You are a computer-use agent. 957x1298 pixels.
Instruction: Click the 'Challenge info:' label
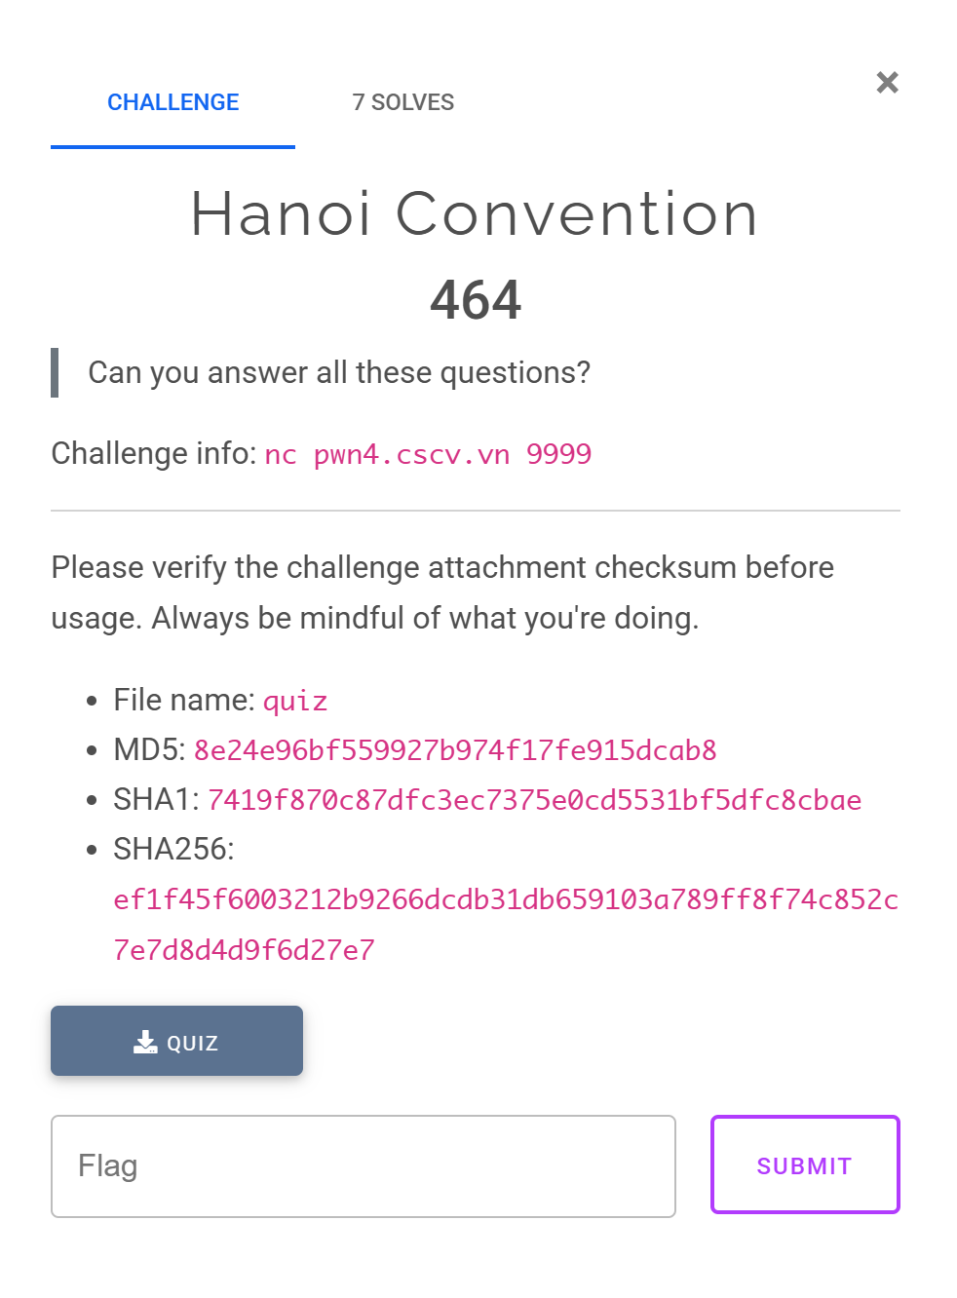(x=153, y=454)
